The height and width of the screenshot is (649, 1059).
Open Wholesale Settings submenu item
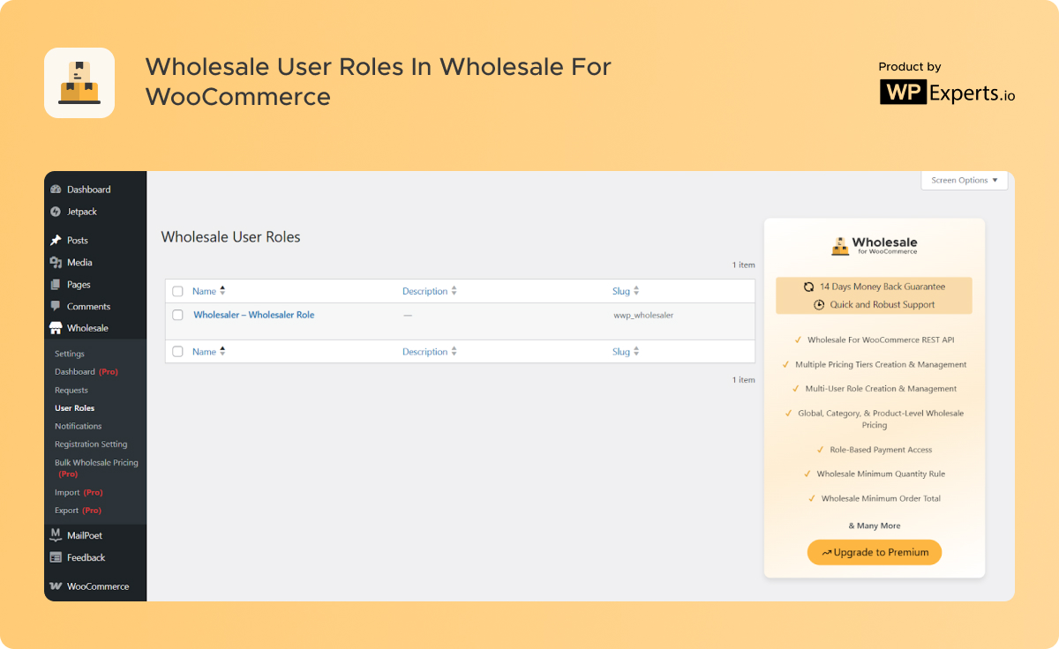click(x=70, y=354)
